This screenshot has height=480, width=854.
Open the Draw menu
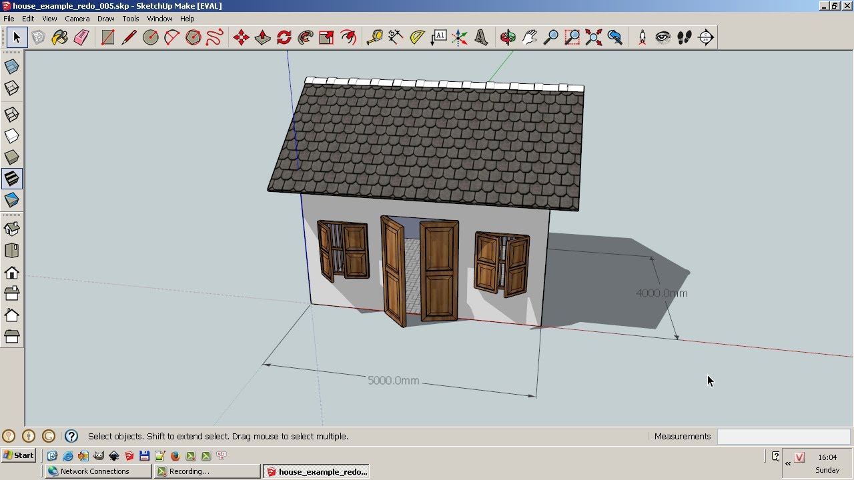(106, 19)
